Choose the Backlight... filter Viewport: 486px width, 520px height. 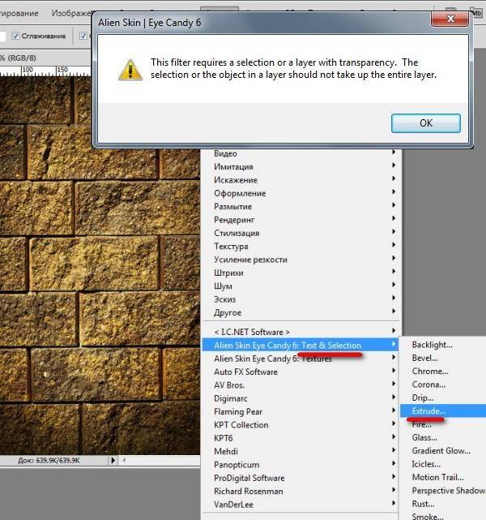click(432, 345)
